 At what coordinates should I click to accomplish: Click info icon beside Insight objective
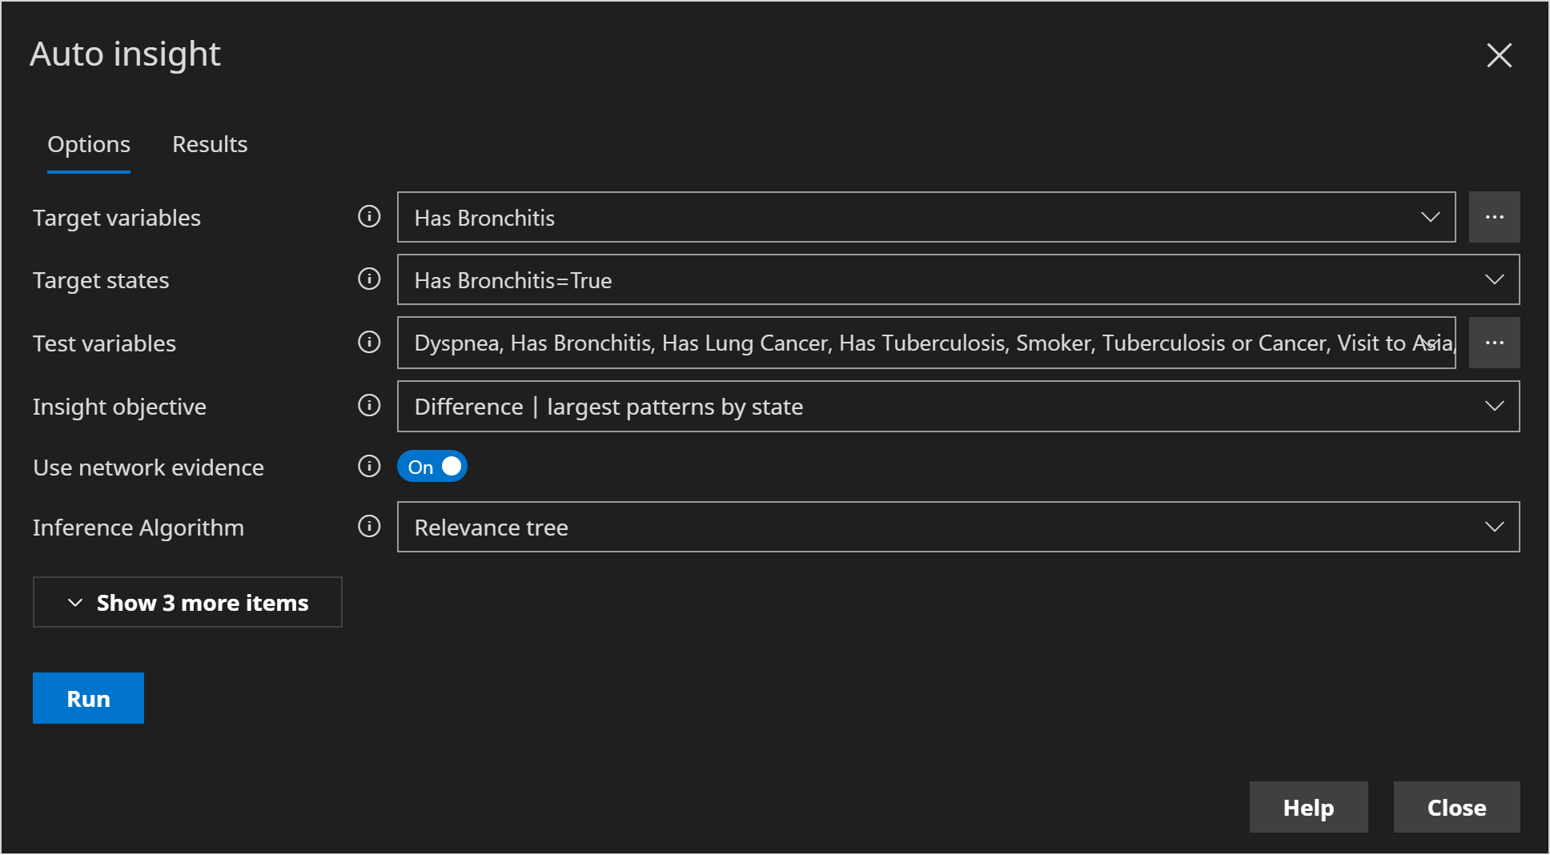pyautogui.click(x=369, y=405)
